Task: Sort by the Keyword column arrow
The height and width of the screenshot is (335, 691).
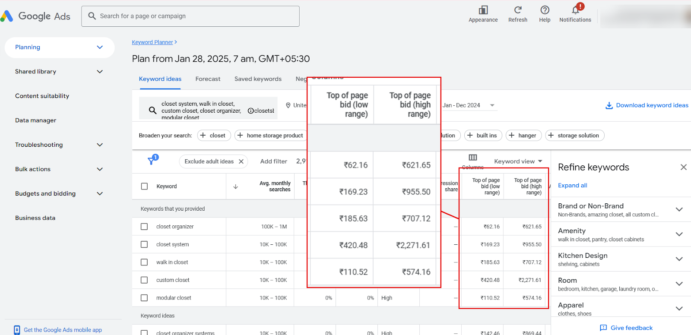Action: tap(235, 186)
